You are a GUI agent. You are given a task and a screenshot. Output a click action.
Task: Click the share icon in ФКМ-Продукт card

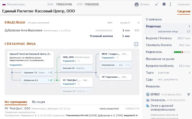pos(118,57)
